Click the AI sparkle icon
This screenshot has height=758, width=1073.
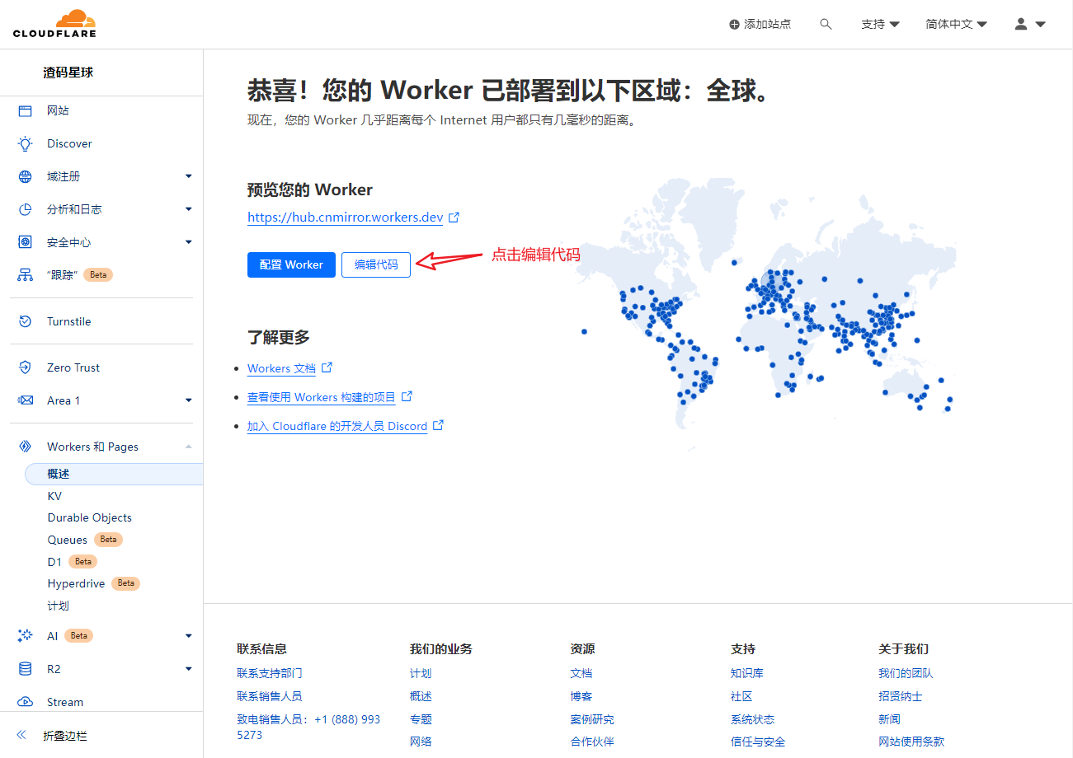click(26, 636)
